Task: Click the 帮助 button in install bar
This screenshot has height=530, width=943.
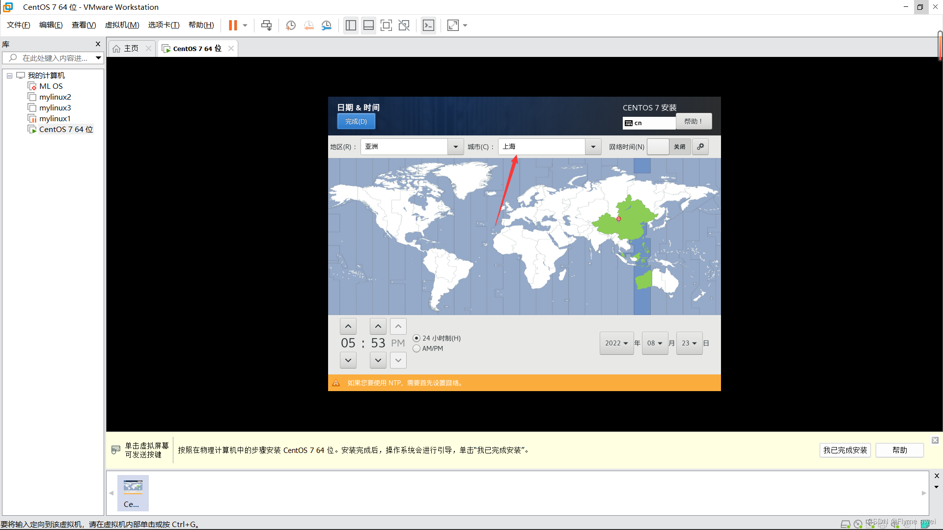Action: [x=899, y=450]
